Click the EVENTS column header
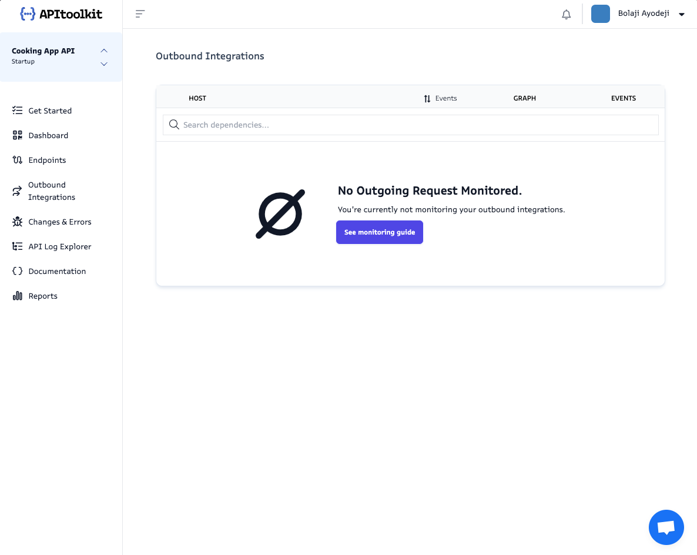The height and width of the screenshot is (555, 697). pyautogui.click(x=624, y=98)
